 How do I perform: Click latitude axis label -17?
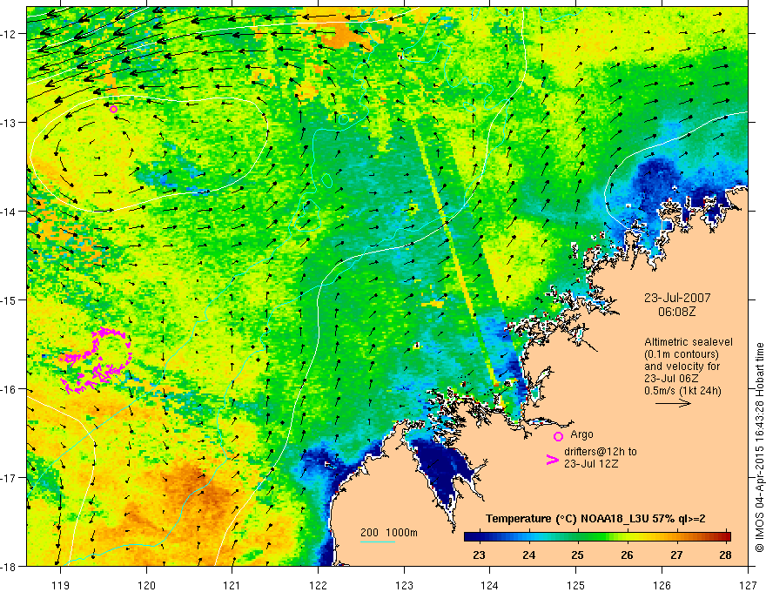pos(9,478)
